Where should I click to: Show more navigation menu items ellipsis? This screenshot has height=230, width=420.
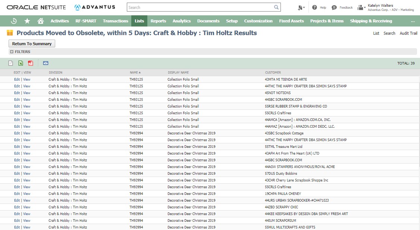[413, 21]
